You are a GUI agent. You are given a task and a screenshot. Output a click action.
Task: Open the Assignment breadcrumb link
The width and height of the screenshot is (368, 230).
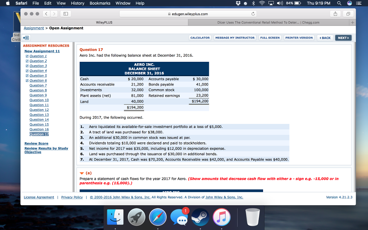point(34,28)
